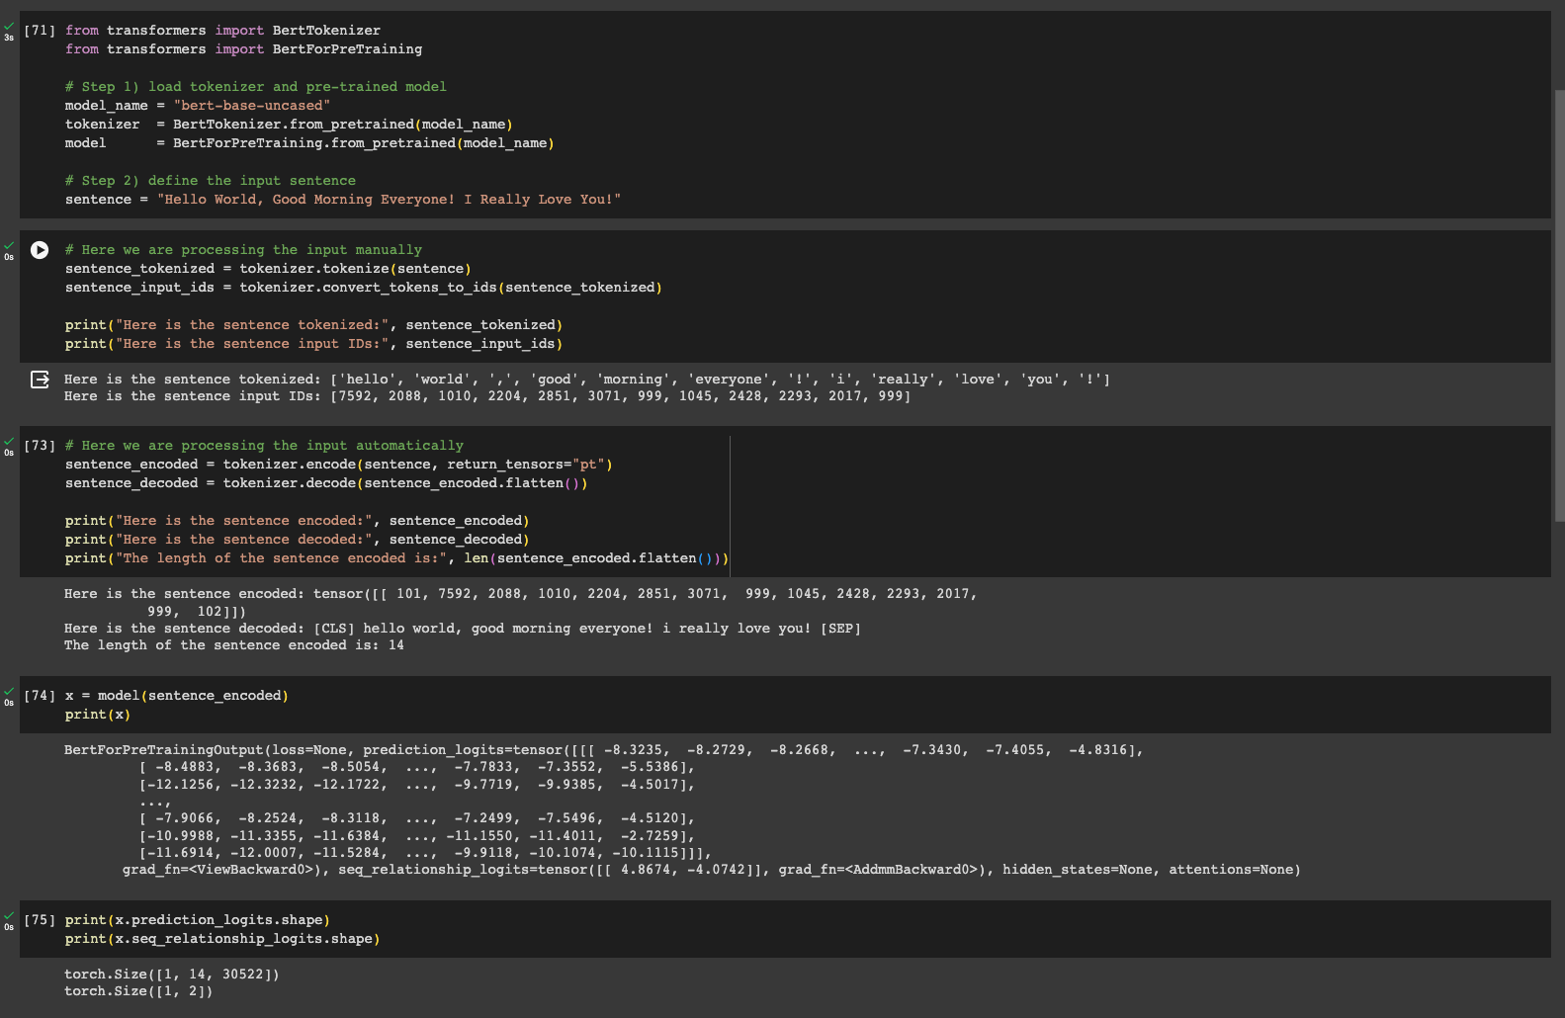
Task: Select execution count [75]
Action: tap(40, 920)
